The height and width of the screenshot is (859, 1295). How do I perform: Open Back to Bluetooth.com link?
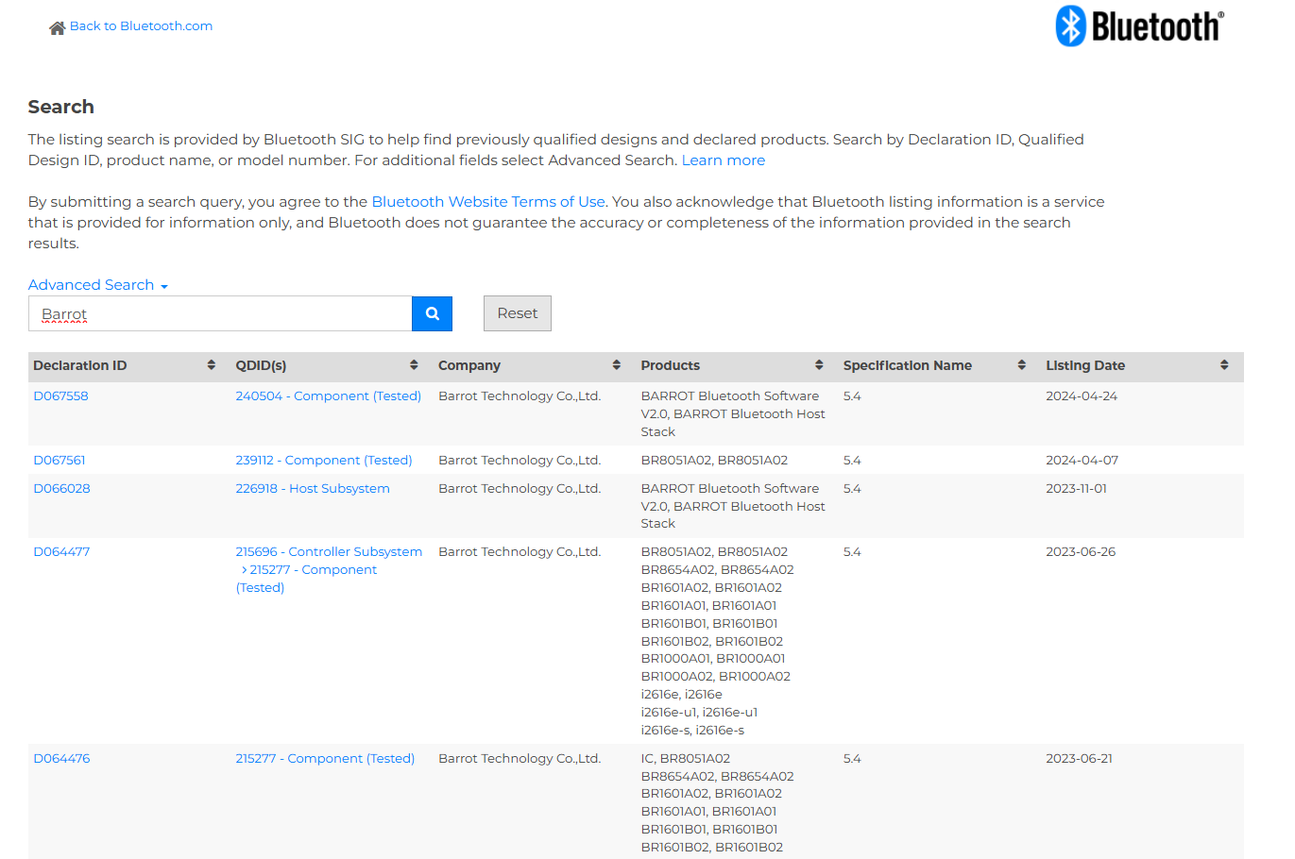pyautogui.click(x=141, y=26)
